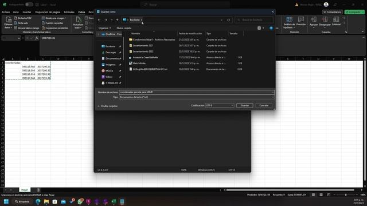Click Obtener datos in Excel ribbon
The width and height of the screenshot is (367, 206).
(8, 23)
